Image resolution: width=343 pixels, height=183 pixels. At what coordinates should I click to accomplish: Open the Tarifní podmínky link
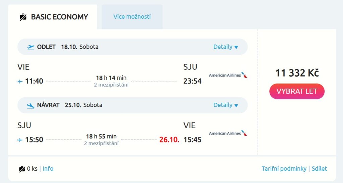[284, 169]
